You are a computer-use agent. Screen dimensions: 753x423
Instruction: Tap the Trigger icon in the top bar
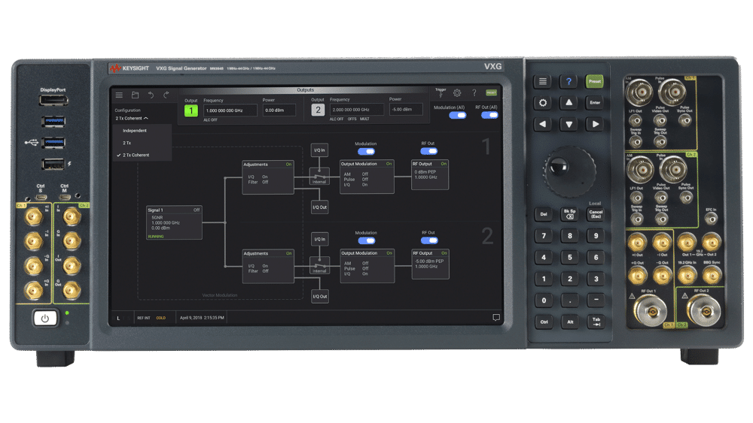click(441, 92)
